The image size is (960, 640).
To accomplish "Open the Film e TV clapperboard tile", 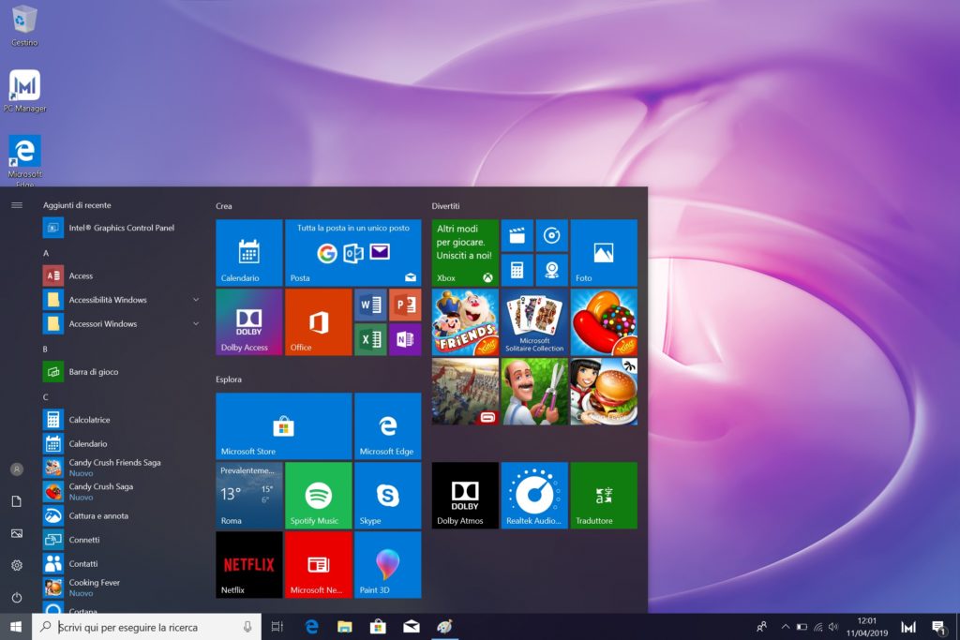I will [517, 235].
